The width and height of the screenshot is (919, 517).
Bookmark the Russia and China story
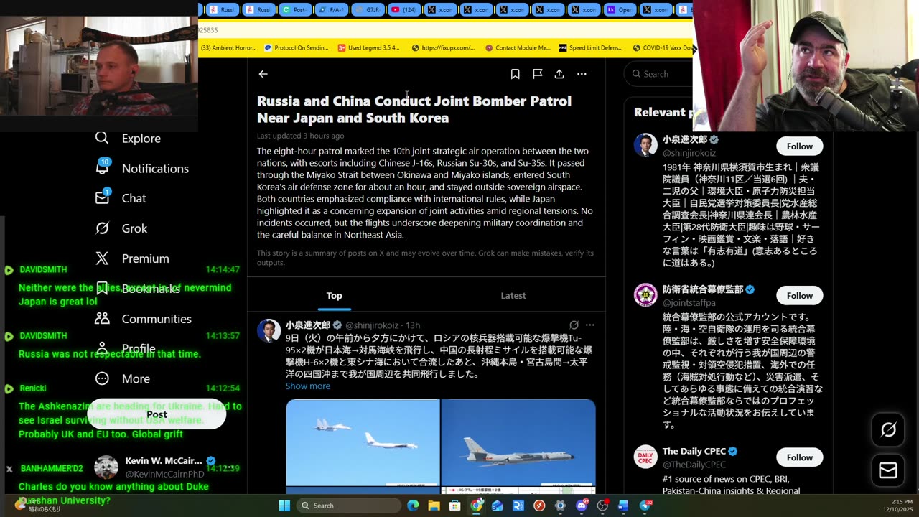[x=515, y=74]
